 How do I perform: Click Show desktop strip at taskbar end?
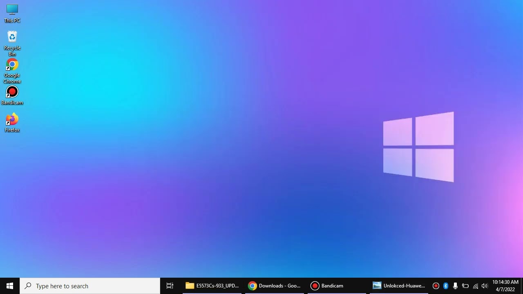pyautogui.click(x=522, y=286)
